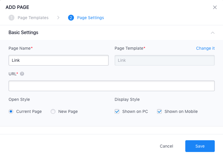Click the Change it link
Screen dimensions: 223x157
coord(205,48)
